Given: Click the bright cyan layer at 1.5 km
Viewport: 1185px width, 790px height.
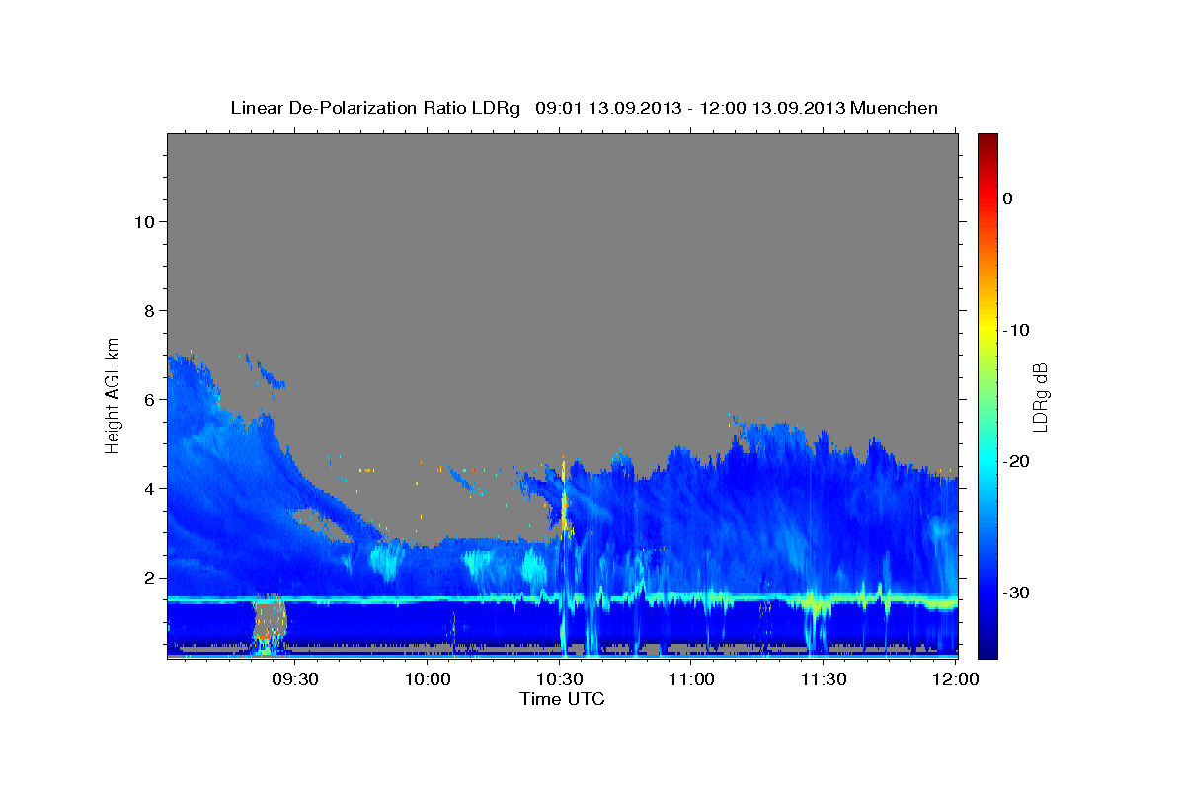Looking at the screenshot, I should (x=562, y=599).
